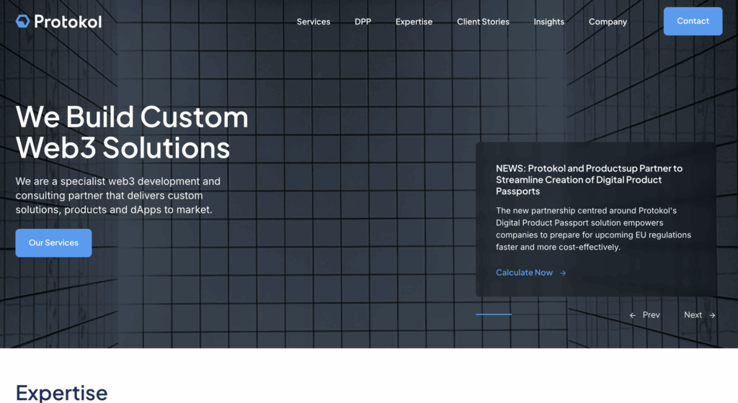Open the Company navigation menu
738x403 pixels.
tap(608, 22)
